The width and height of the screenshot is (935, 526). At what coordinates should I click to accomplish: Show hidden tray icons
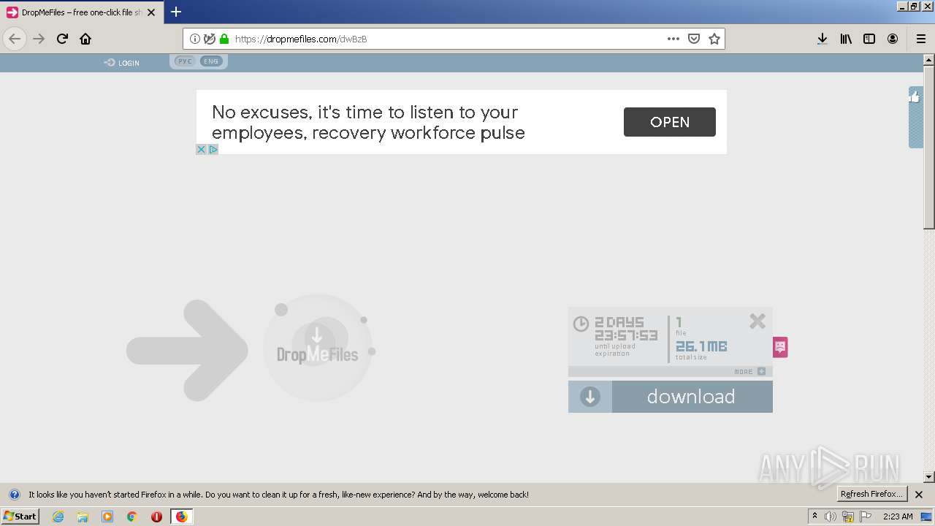point(814,516)
